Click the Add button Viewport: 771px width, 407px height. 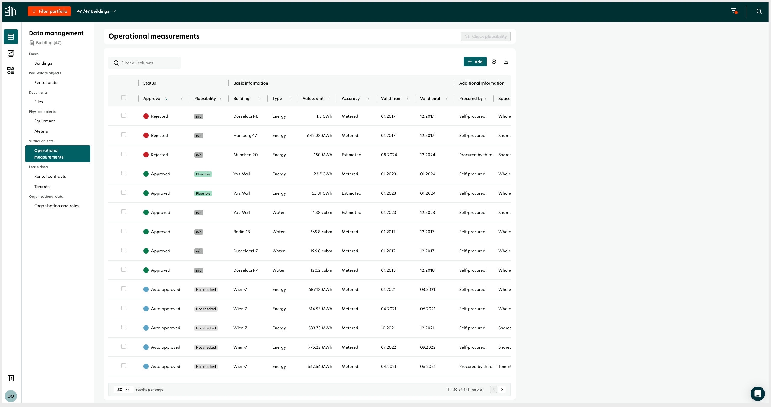(475, 62)
